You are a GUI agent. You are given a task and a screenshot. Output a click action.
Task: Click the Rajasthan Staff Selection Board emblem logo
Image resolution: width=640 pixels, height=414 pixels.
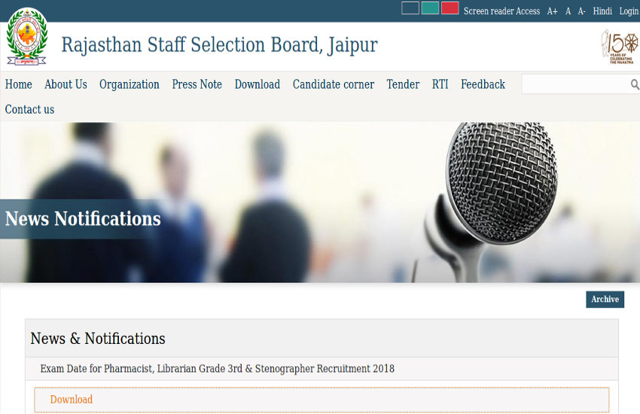coord(26,38)
